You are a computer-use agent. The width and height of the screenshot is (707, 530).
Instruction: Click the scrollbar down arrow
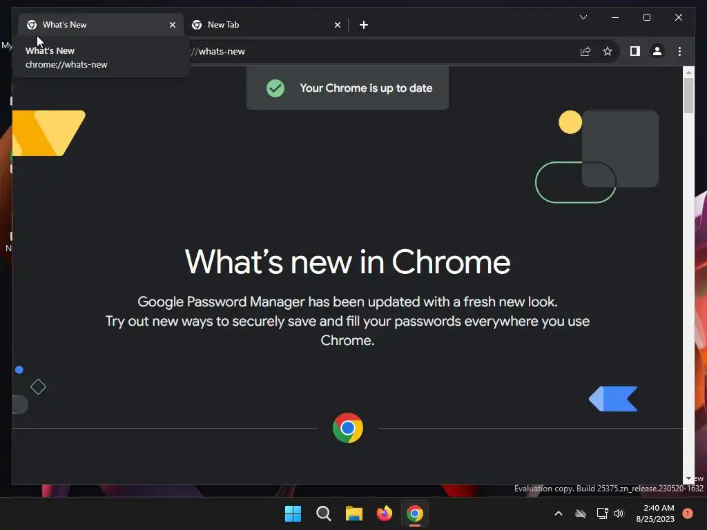pos(688,479)
